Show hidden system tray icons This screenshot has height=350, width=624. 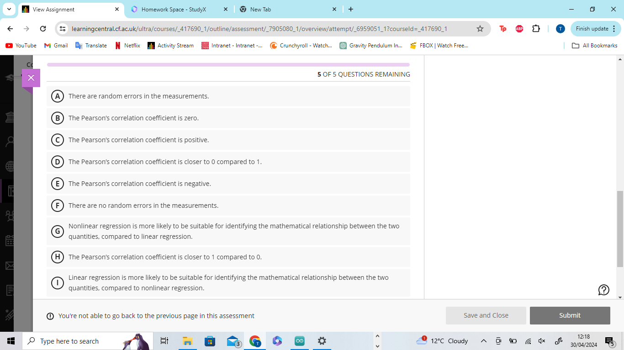483,341
